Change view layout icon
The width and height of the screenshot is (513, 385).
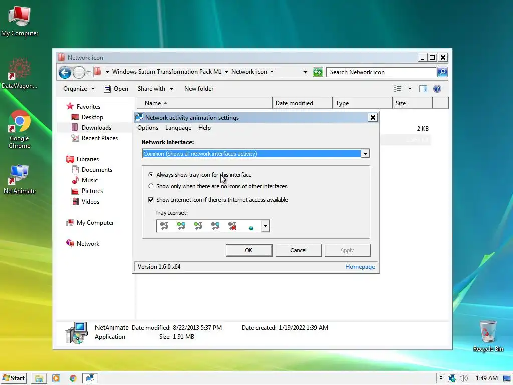pyautogui.click(x=397, y=89)
